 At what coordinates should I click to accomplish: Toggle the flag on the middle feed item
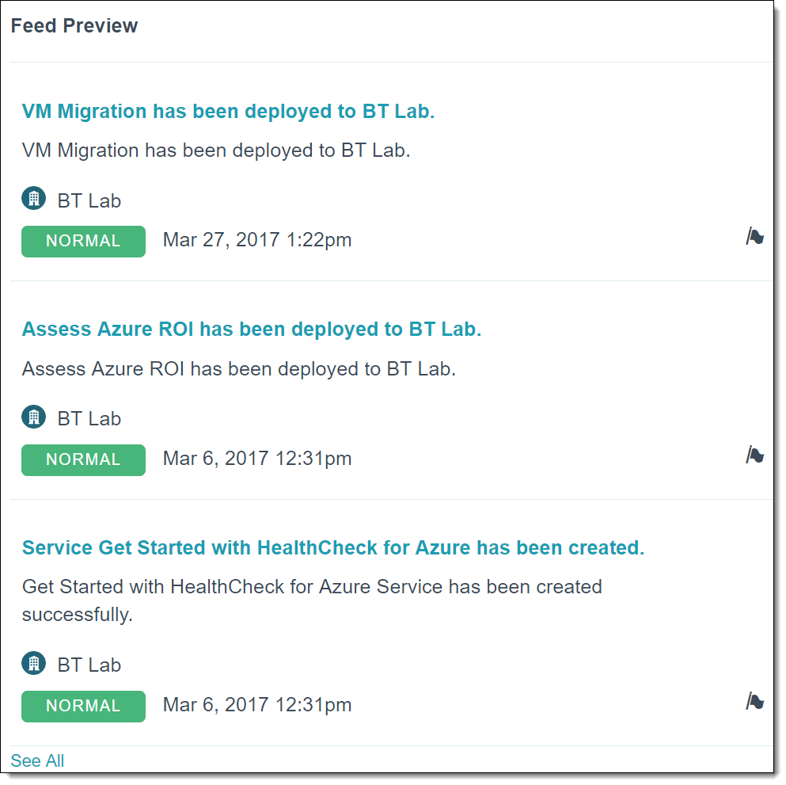point(755,455)
